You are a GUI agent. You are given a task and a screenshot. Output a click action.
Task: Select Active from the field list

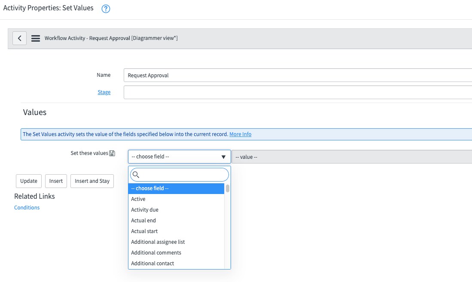(x=138, y=199)
